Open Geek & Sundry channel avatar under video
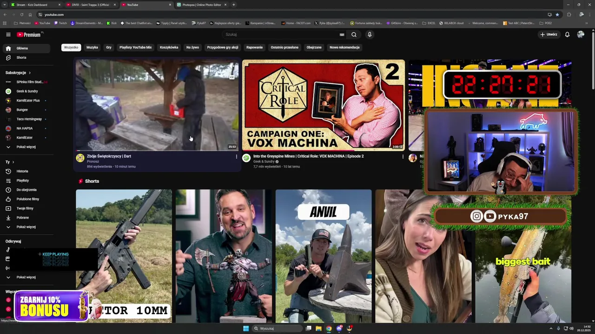The image size is (595, 334). click(246, 158)
